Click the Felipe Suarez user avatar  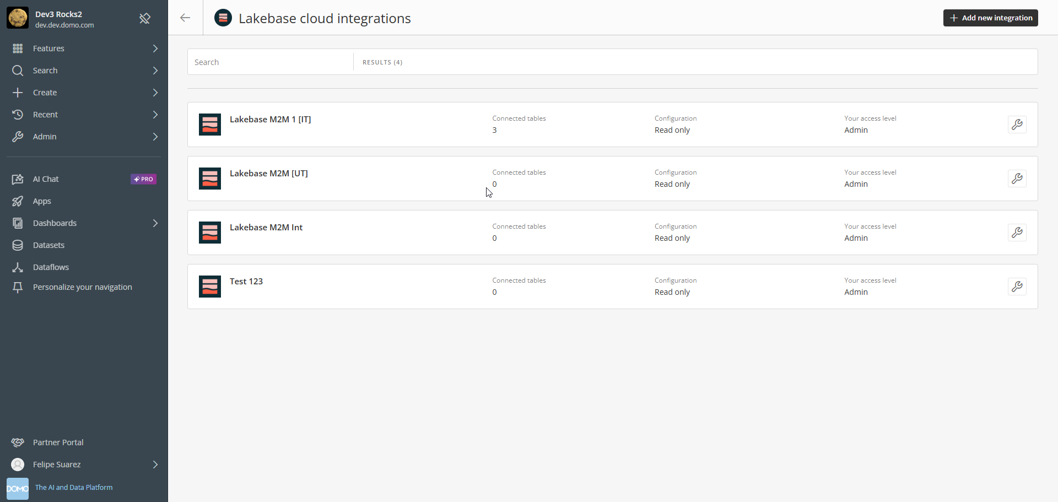tap(18, 465)
